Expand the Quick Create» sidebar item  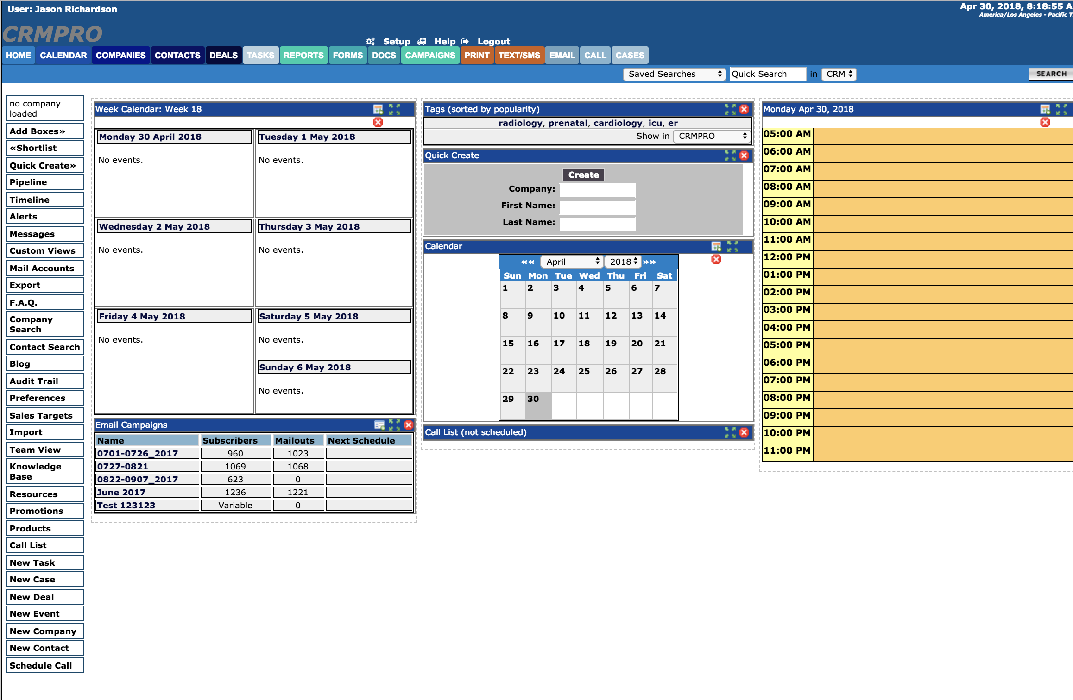[x=45, y=166]
